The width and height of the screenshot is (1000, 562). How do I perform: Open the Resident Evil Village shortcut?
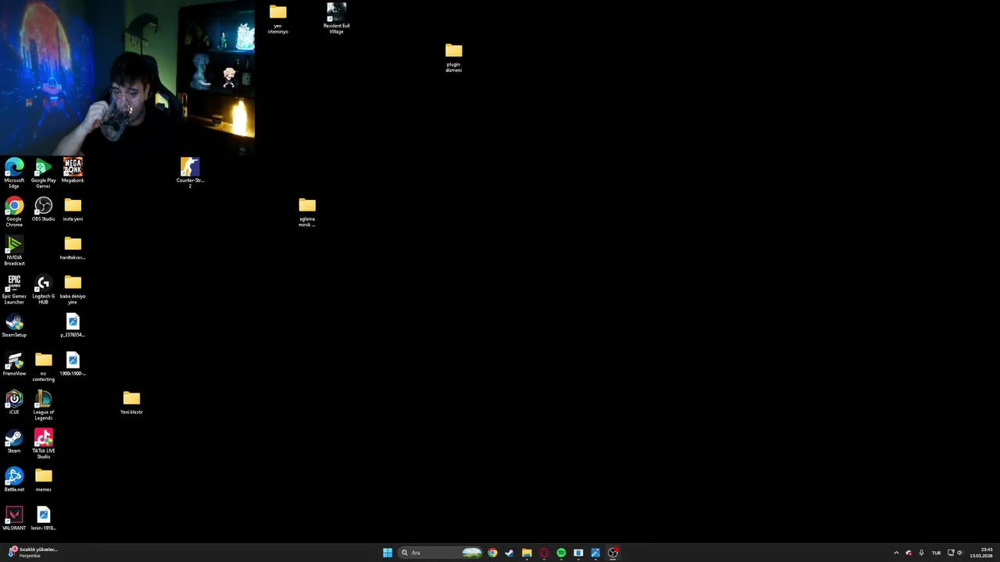pyautogui.click(x=337, y=19)
